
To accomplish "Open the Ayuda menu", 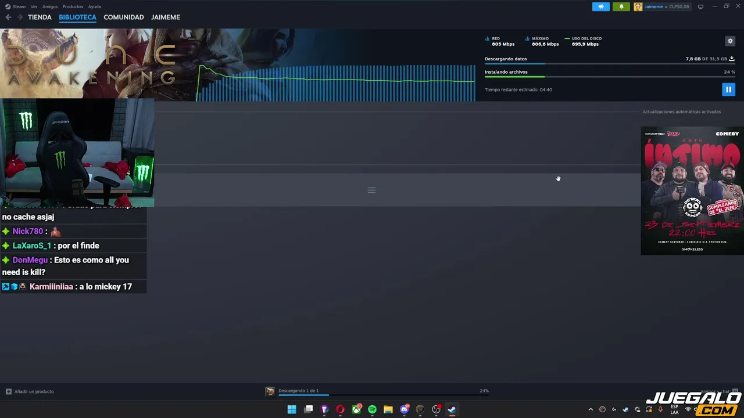I will (x=94, y=6).
